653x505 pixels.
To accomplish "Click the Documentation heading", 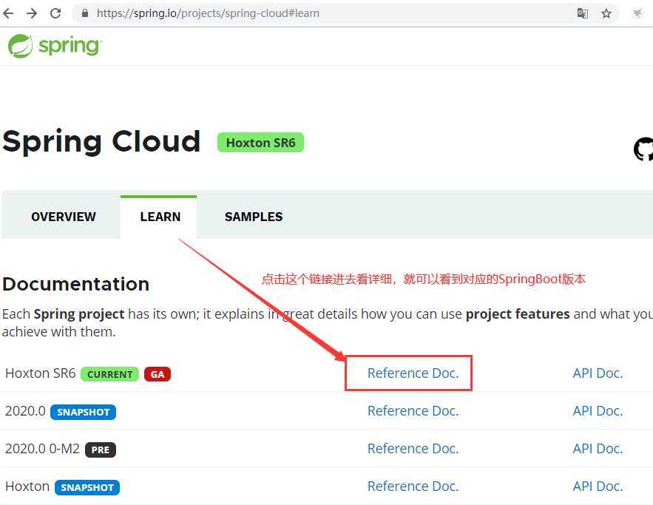I will tap(75, 285).
